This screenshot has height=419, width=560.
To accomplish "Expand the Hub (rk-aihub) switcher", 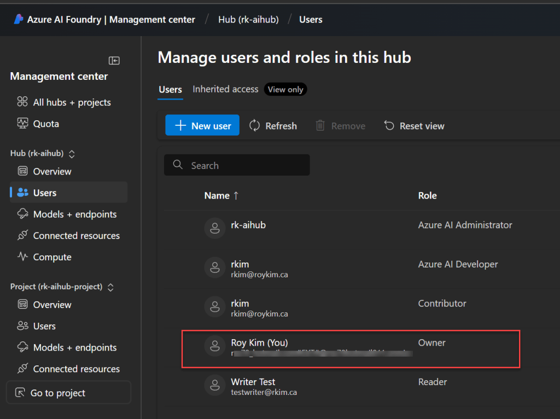I will [x=71, y=154].
